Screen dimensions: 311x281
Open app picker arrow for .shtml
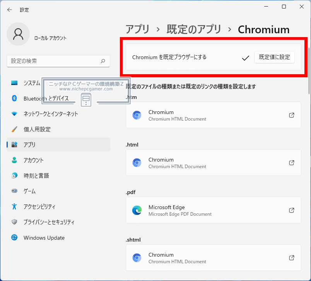[x=292, y=258]
